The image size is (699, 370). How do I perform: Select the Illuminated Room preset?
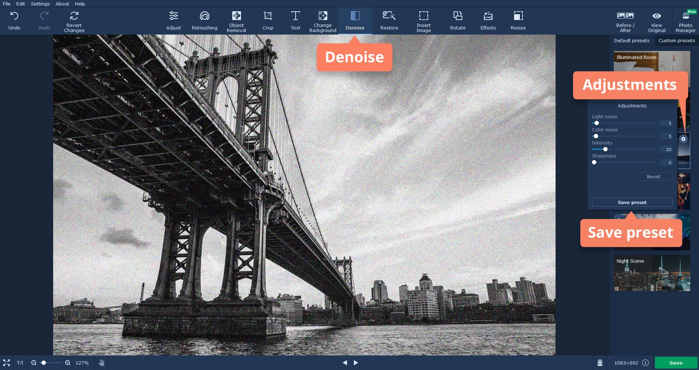tap(652, 61)
